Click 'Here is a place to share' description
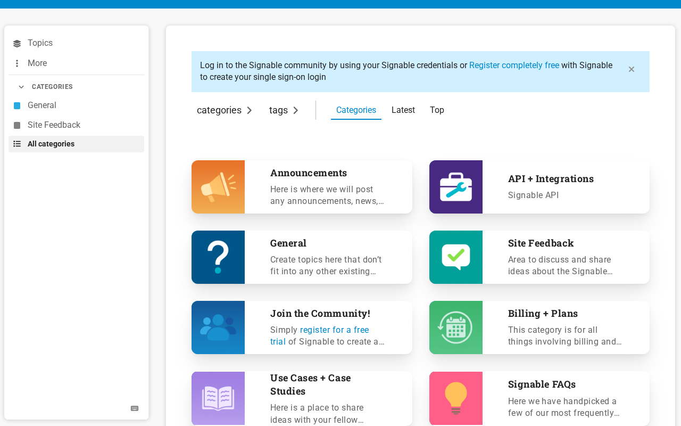 coord(317,414)
